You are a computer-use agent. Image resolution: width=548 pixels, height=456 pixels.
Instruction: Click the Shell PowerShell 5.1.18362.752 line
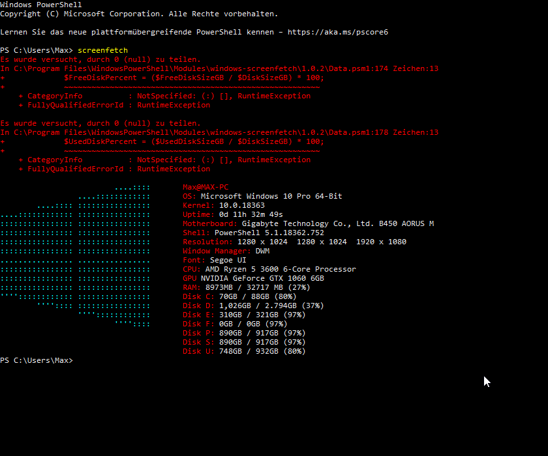pyautogui.click(x=253, y=233)
